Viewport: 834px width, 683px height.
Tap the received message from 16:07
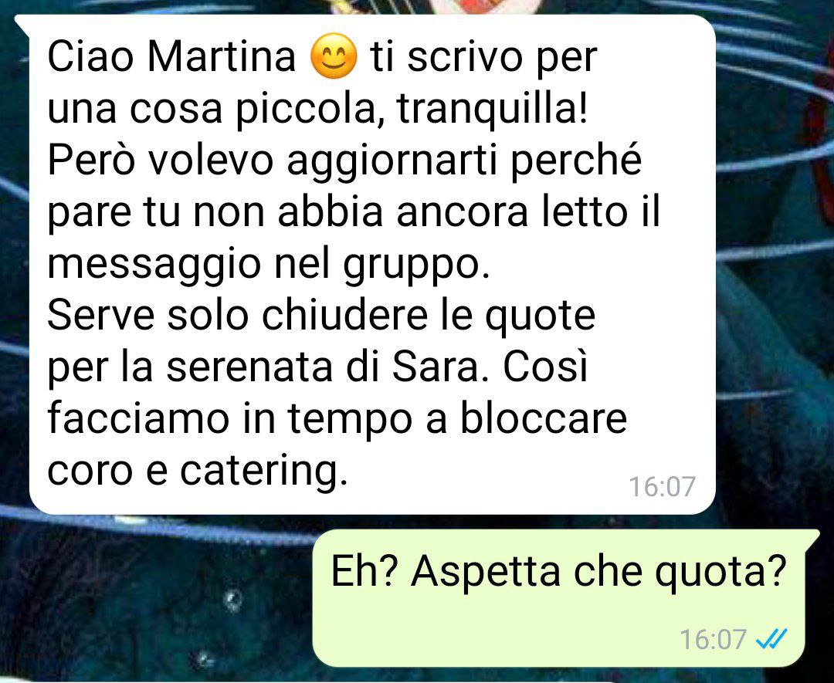pyautogui.click(x=371, y=264)
